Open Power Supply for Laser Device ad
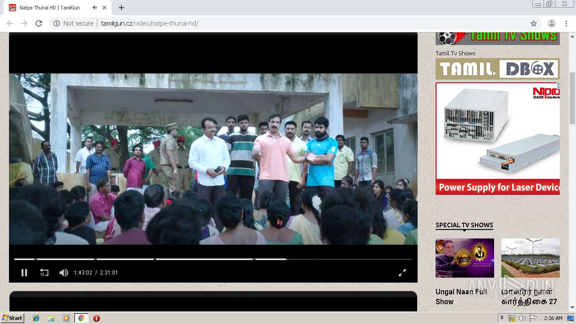The width and height of the screenshot is (576, 324). point(498,139)
